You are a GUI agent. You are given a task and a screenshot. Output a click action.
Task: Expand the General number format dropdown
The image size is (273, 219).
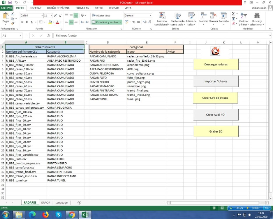coord(150,15)
